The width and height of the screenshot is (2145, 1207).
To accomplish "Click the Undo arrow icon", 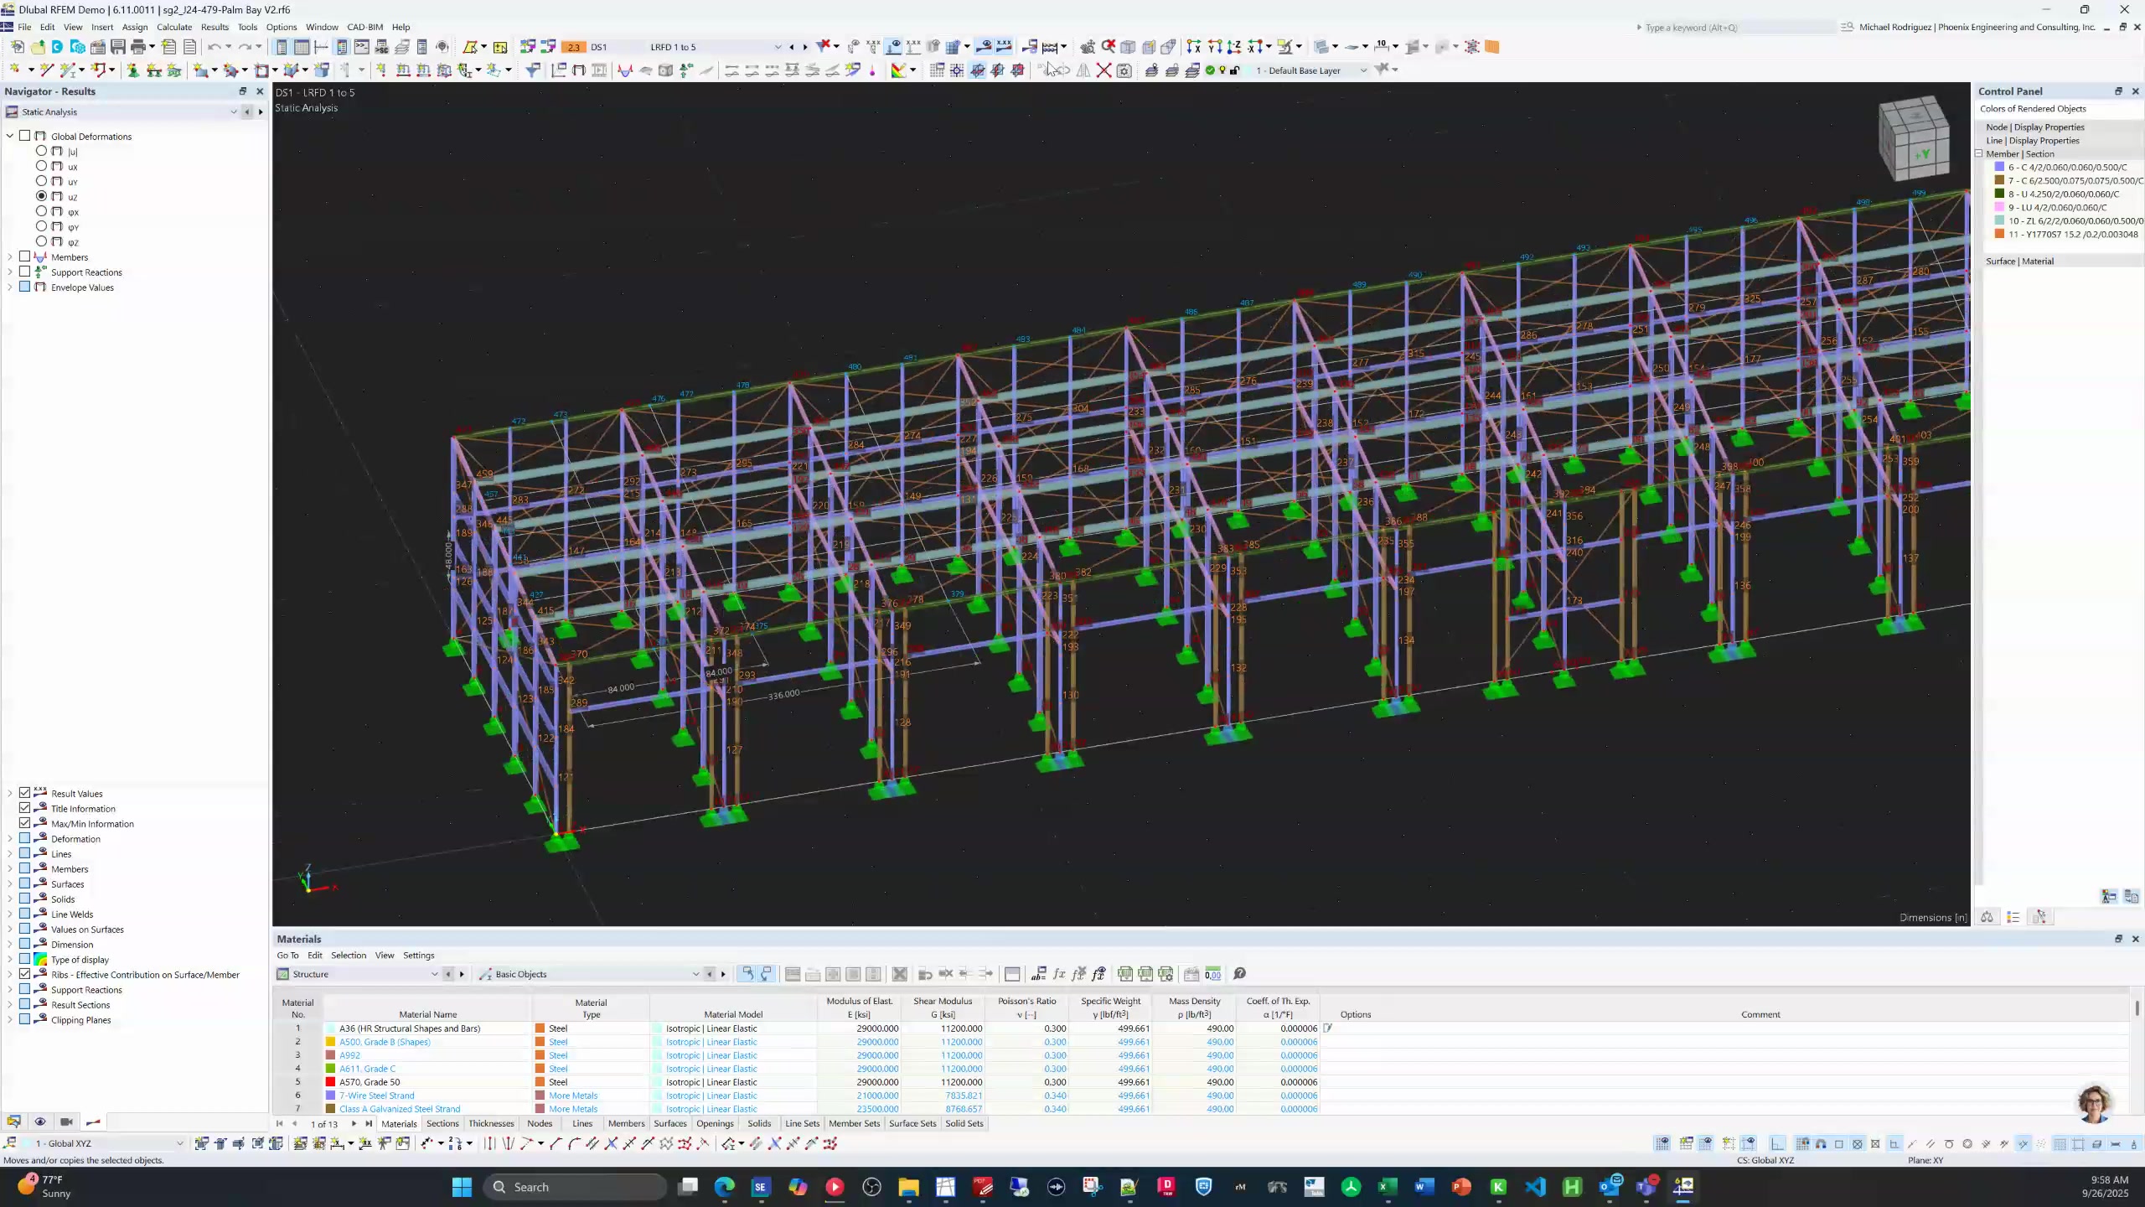I will pos(214,47).
